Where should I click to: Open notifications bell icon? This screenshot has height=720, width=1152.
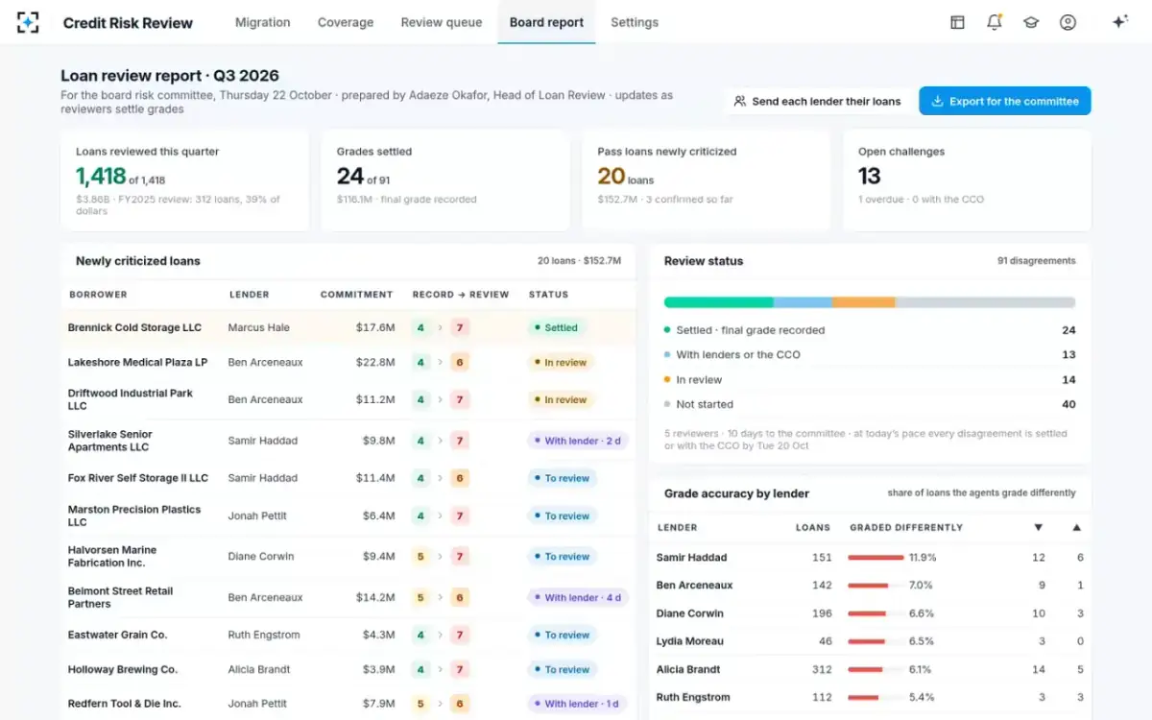point(995,22)
